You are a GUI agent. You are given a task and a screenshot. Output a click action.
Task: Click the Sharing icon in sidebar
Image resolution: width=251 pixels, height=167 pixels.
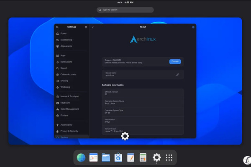pyautogui.click(x=58, y=81)
